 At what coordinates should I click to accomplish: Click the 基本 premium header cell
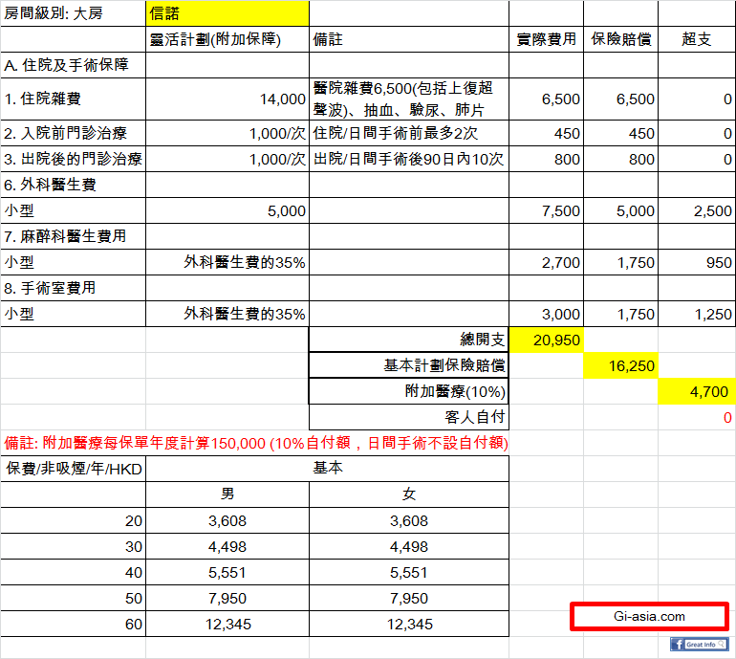pos(328,469)
